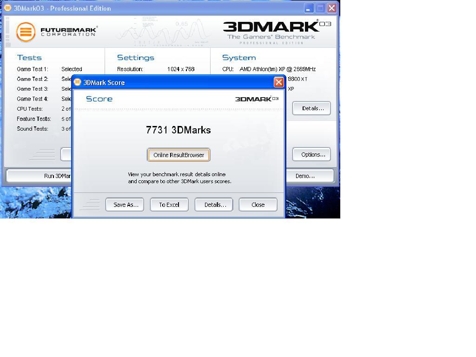
Task: Click the Tests section heading
Action: (29, 58)
